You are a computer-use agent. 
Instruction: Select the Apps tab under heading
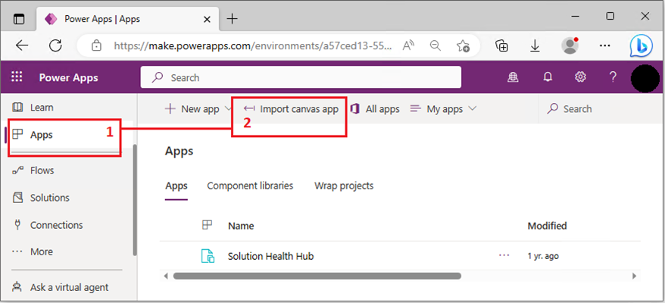click(176, 186)
